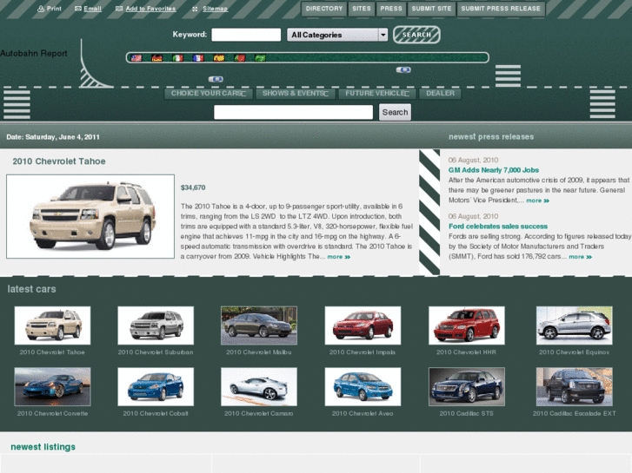Open the Chevrolet Malibu thumbnail
Screen dimensions: 632x473
click(x=259, y=325)
